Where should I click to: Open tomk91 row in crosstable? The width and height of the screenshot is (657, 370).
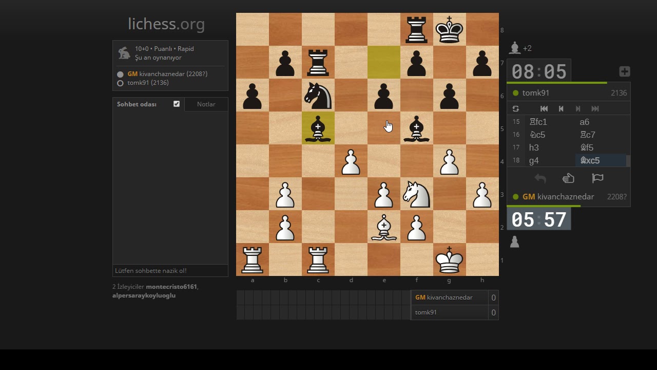pyautogui.click(x=455, y=312)
